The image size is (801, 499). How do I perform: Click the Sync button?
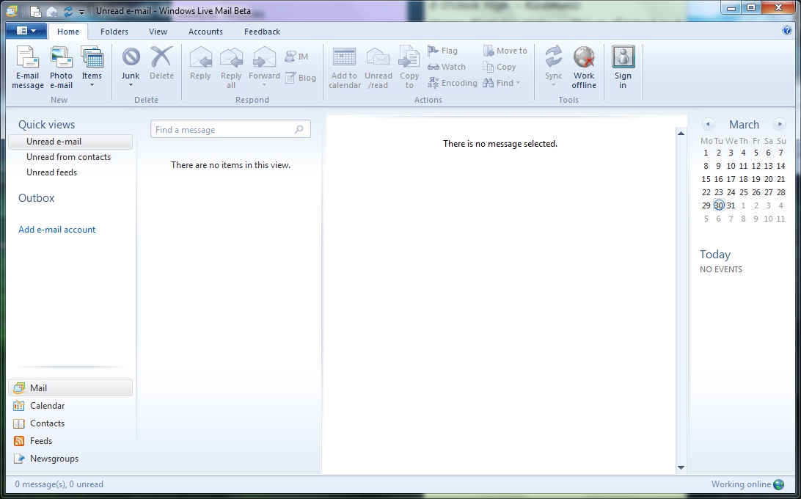pos(553,63)
